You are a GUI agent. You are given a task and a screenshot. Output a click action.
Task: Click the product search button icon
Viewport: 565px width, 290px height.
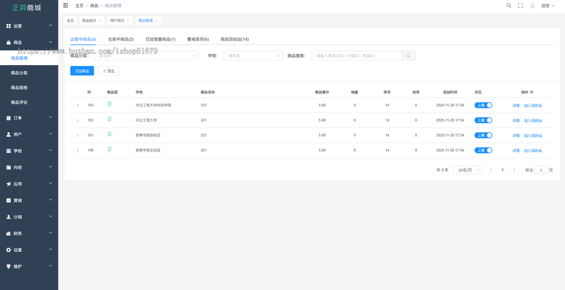408,56
